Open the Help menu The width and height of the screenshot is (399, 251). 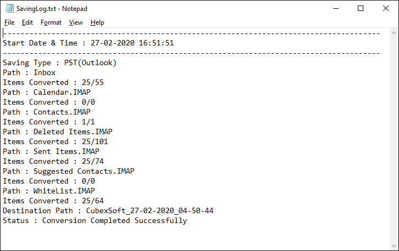pyautogui.click(x=97, y=22)
